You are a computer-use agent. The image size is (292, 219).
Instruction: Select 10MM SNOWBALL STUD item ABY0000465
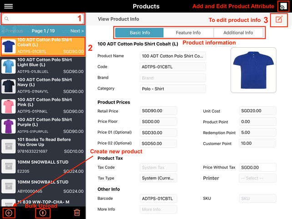pos(43,186)
